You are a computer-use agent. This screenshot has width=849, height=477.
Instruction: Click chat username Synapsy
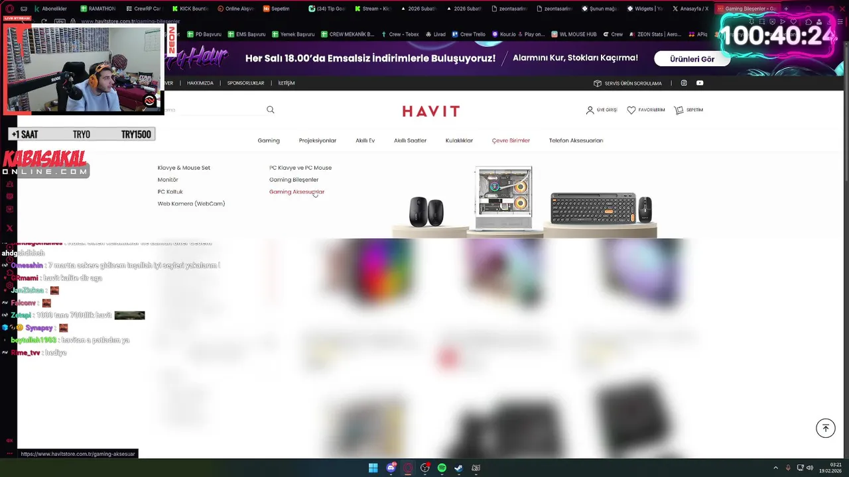[39, 328]
